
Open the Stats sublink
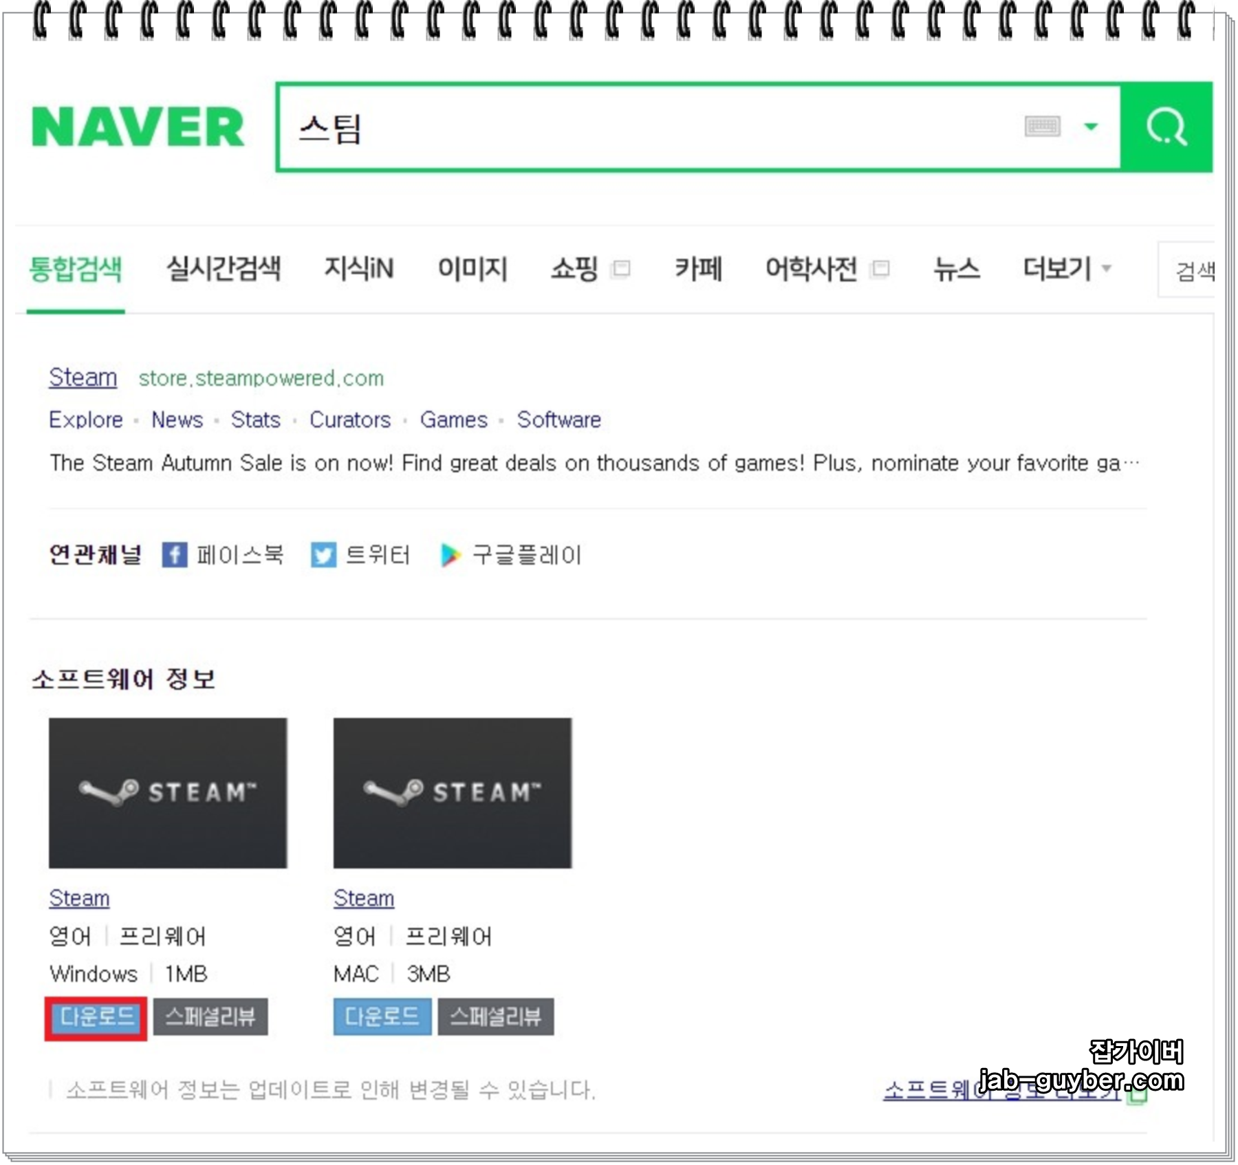coord(256,420)
